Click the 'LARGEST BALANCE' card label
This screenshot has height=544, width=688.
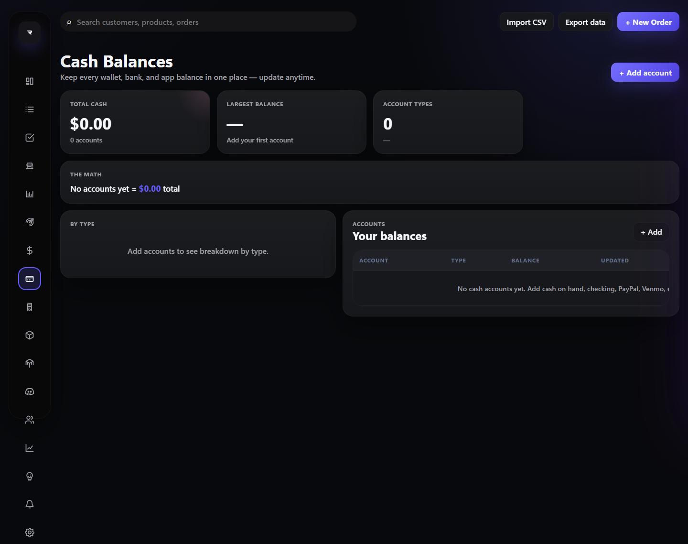click(255, 104)
